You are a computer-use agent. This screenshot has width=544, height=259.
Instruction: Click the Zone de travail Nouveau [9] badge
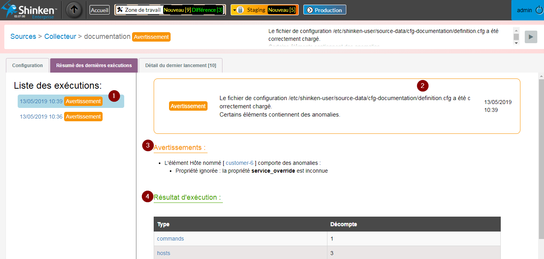[x=177, y=10]
